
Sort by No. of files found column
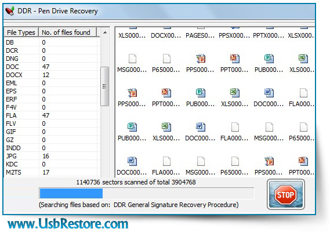[67, 32]
